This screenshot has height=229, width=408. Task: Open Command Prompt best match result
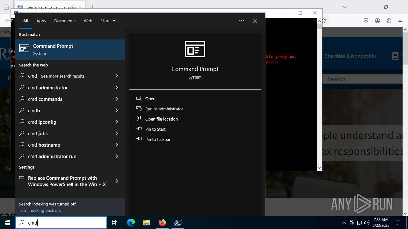coord(70,50)
